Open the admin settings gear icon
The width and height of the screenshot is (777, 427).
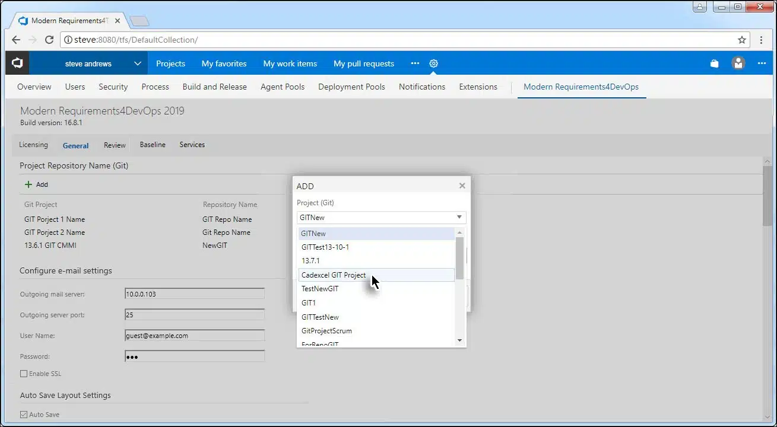(434, 63)
